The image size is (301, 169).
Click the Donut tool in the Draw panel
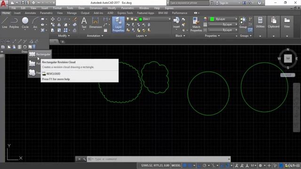pos(25,47)
